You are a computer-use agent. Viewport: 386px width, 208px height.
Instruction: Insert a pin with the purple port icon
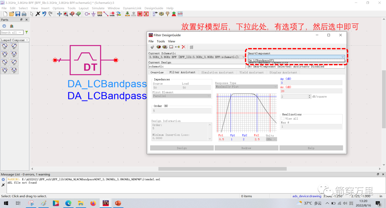click(x=87, y=14)
